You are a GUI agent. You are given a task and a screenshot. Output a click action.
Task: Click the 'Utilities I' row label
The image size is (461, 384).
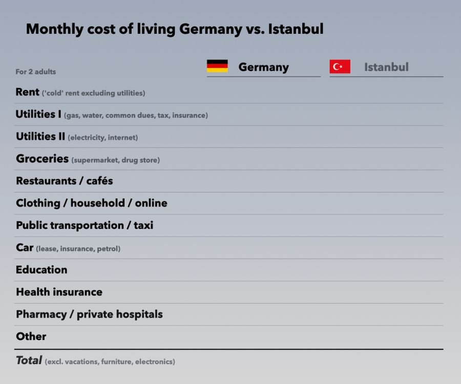tap(38, 114)
